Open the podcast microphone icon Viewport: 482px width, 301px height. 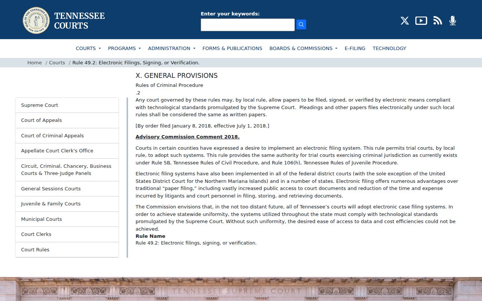tap(453, 21)
